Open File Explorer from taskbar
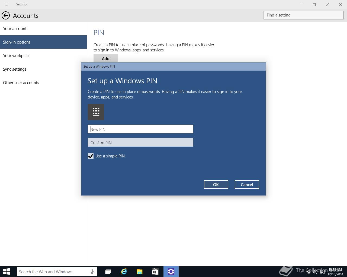The image size is (347, 277). [139, 272]
